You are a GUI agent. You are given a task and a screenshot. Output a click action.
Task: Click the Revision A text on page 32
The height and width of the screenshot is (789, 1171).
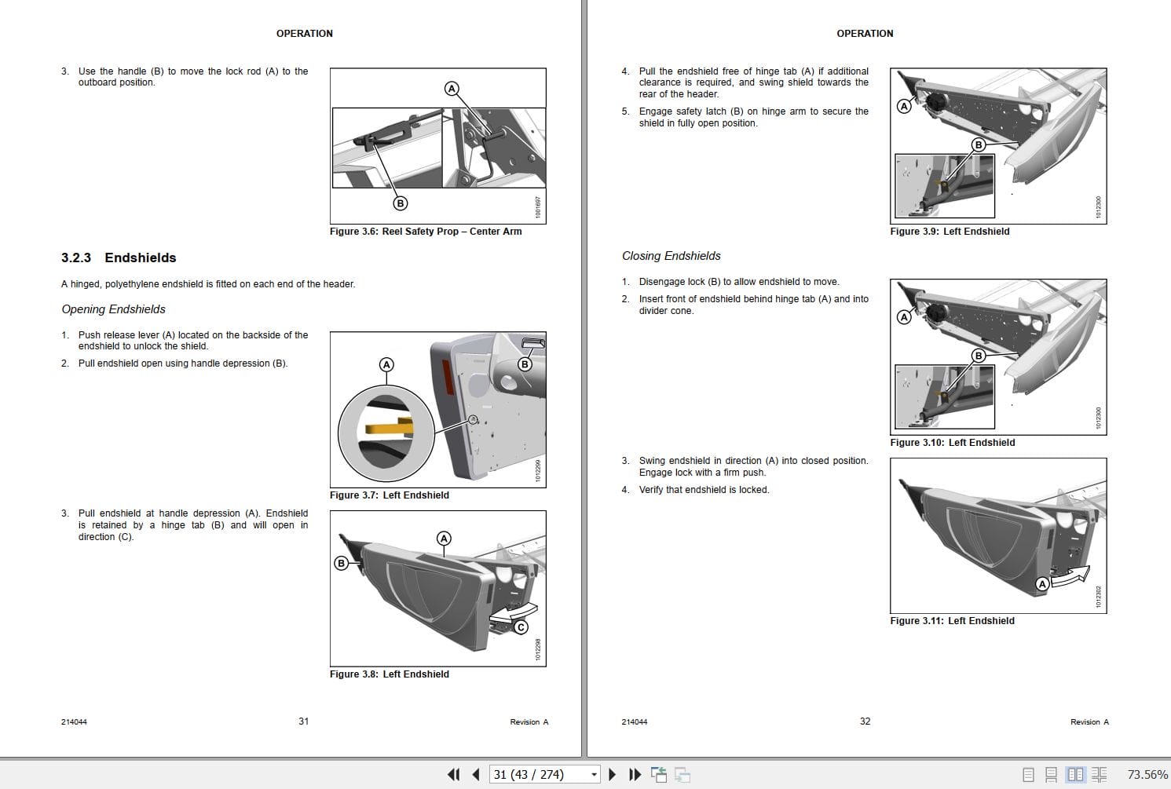pos(1089,722)
